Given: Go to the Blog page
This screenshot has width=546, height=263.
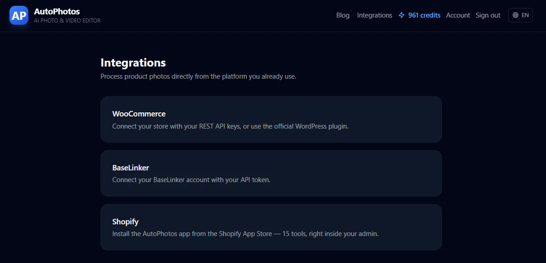Looking at the screenshot, I should point(343,15).
